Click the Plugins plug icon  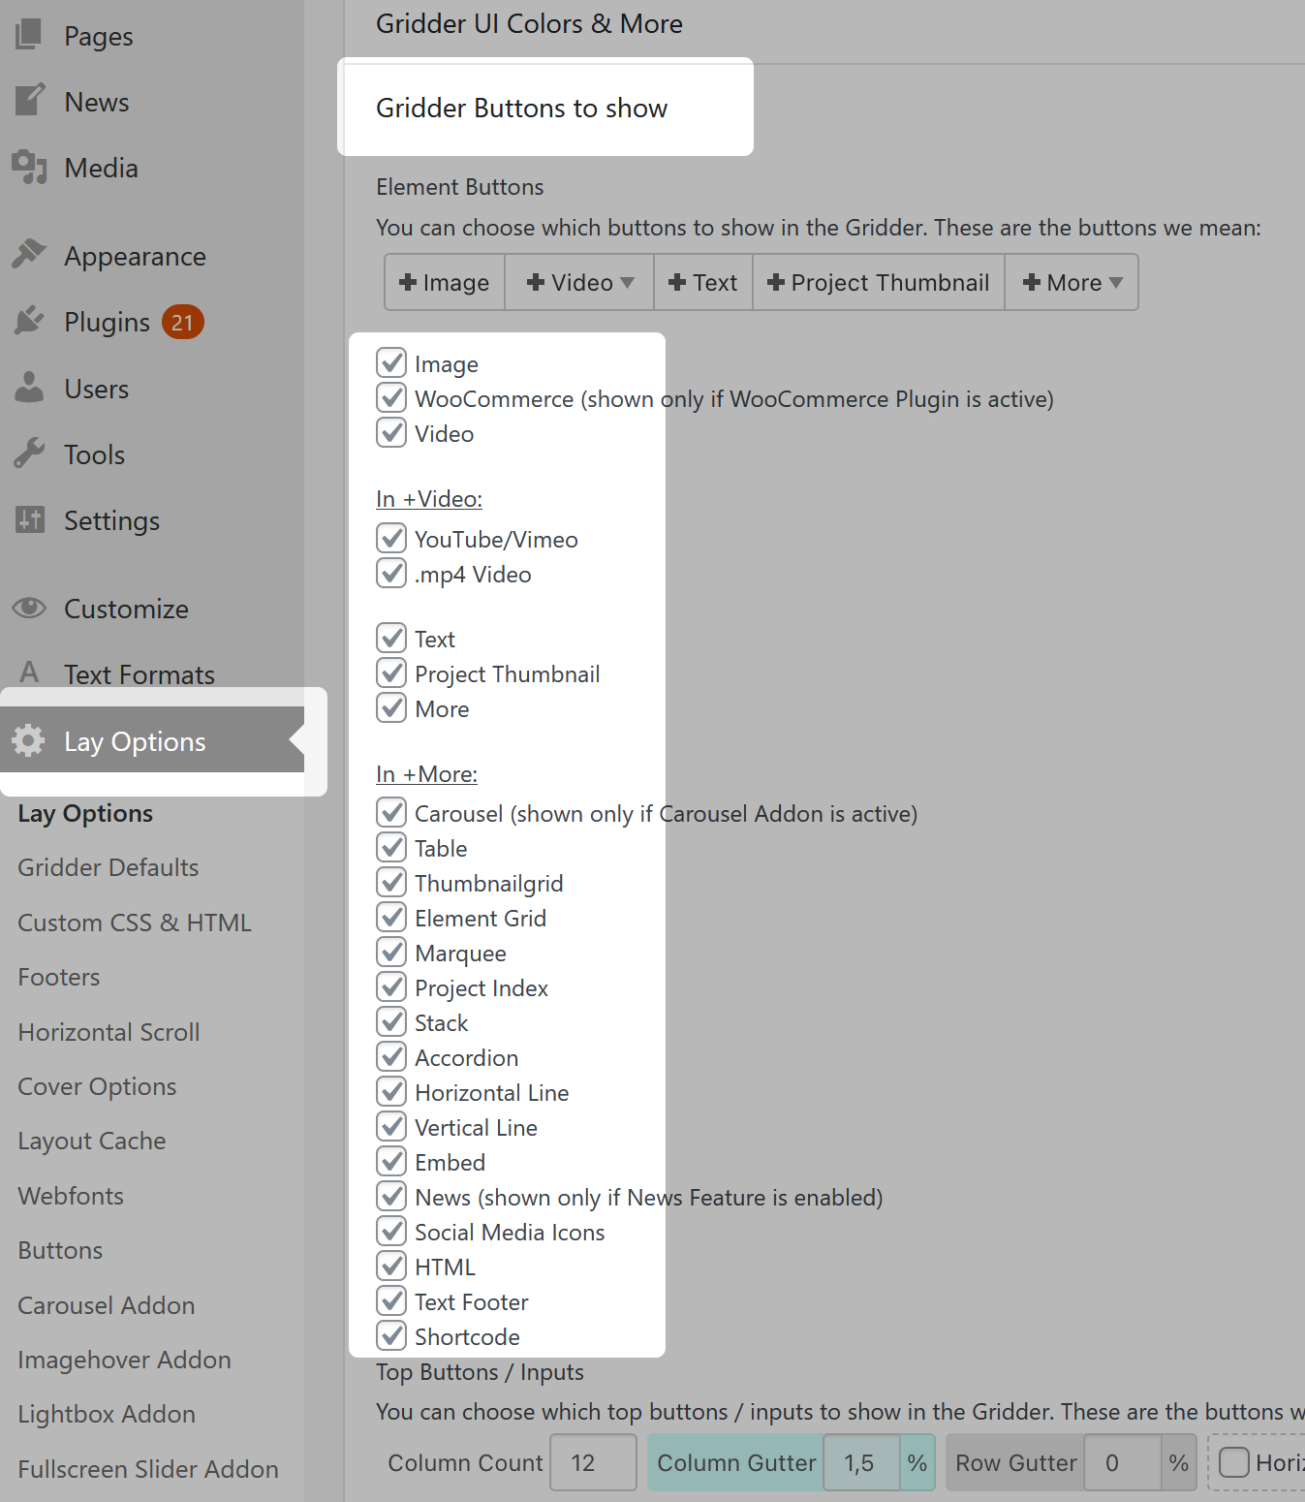(x=29, y=321)
